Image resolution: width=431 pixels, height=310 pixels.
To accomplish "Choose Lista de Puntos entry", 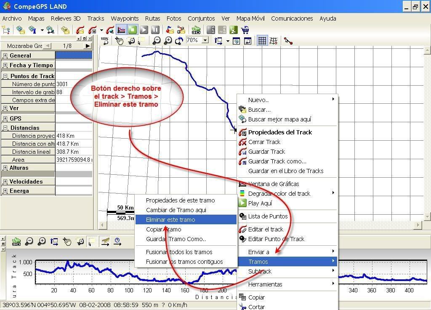I will pyautogui.click(x=287, y=216).
